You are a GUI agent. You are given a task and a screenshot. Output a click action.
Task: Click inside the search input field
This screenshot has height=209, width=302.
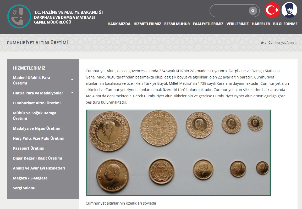[229, 11]
